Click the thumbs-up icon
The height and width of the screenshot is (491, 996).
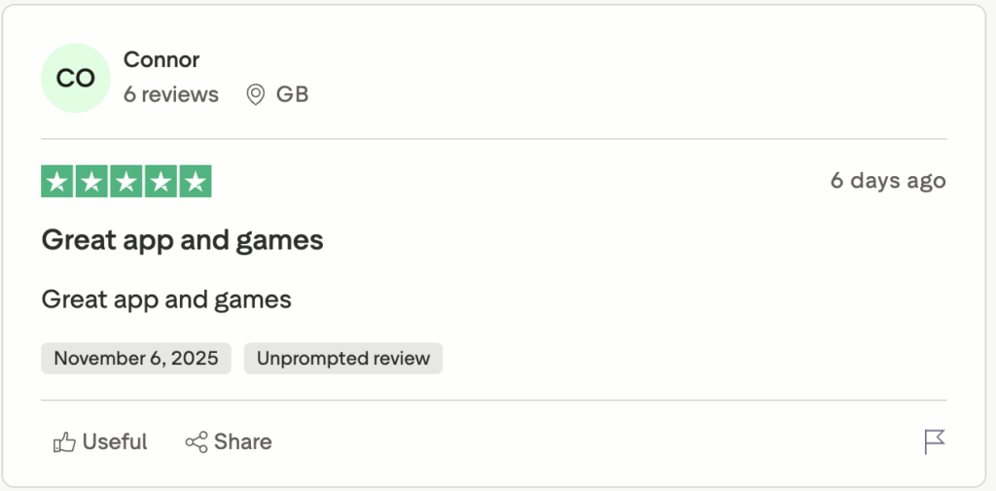pos(64,442)
